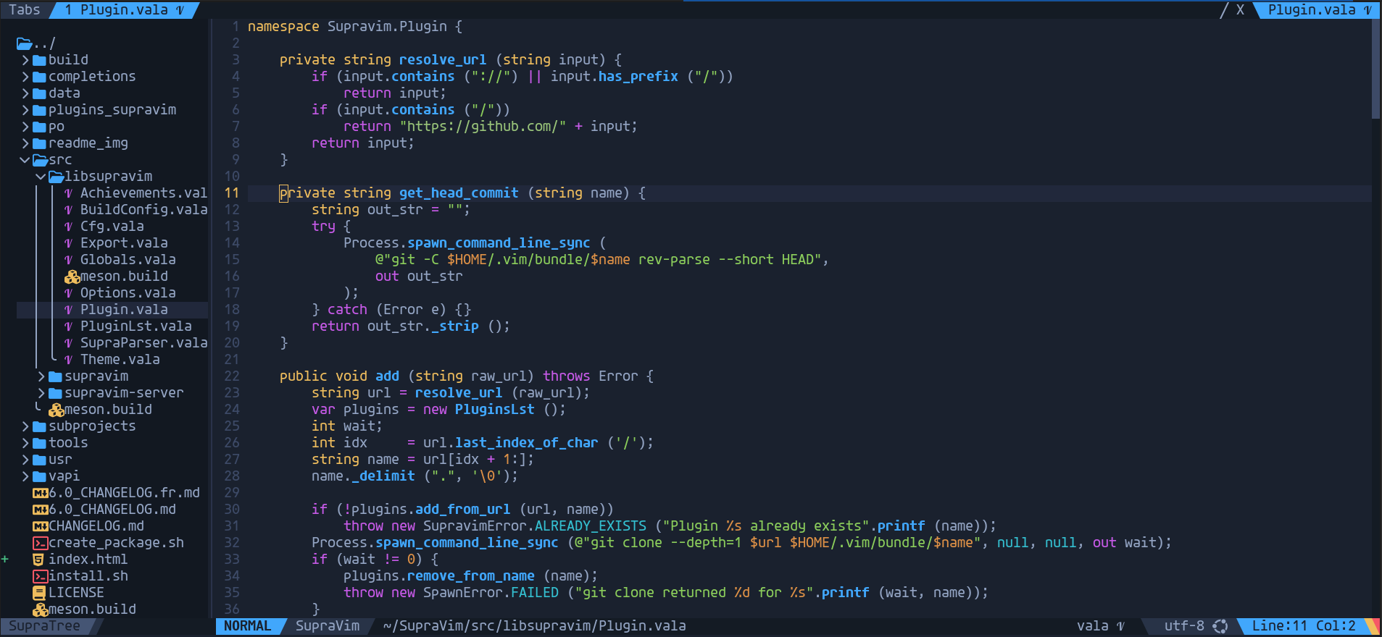
Task: Click the Vala icon beside Cfg.vala
Action: tap(68, 227)
